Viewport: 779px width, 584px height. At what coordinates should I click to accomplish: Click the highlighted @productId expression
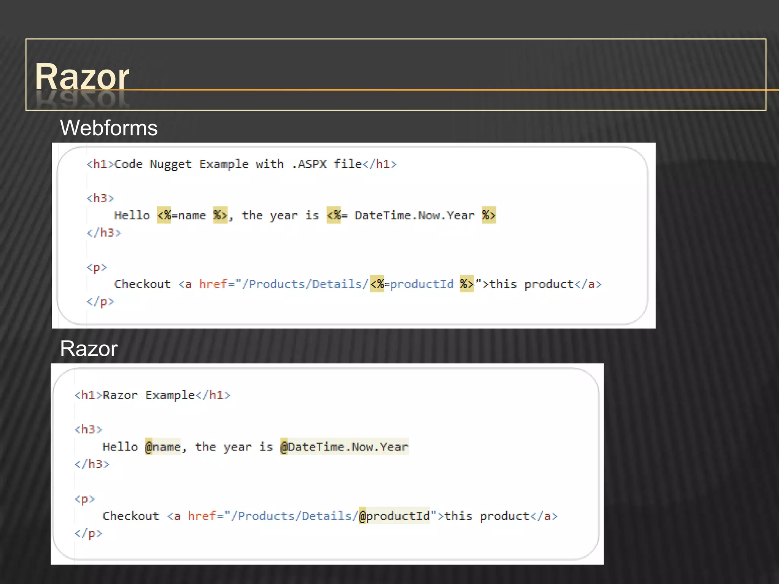pyautogui.click(x=394, y=516)
